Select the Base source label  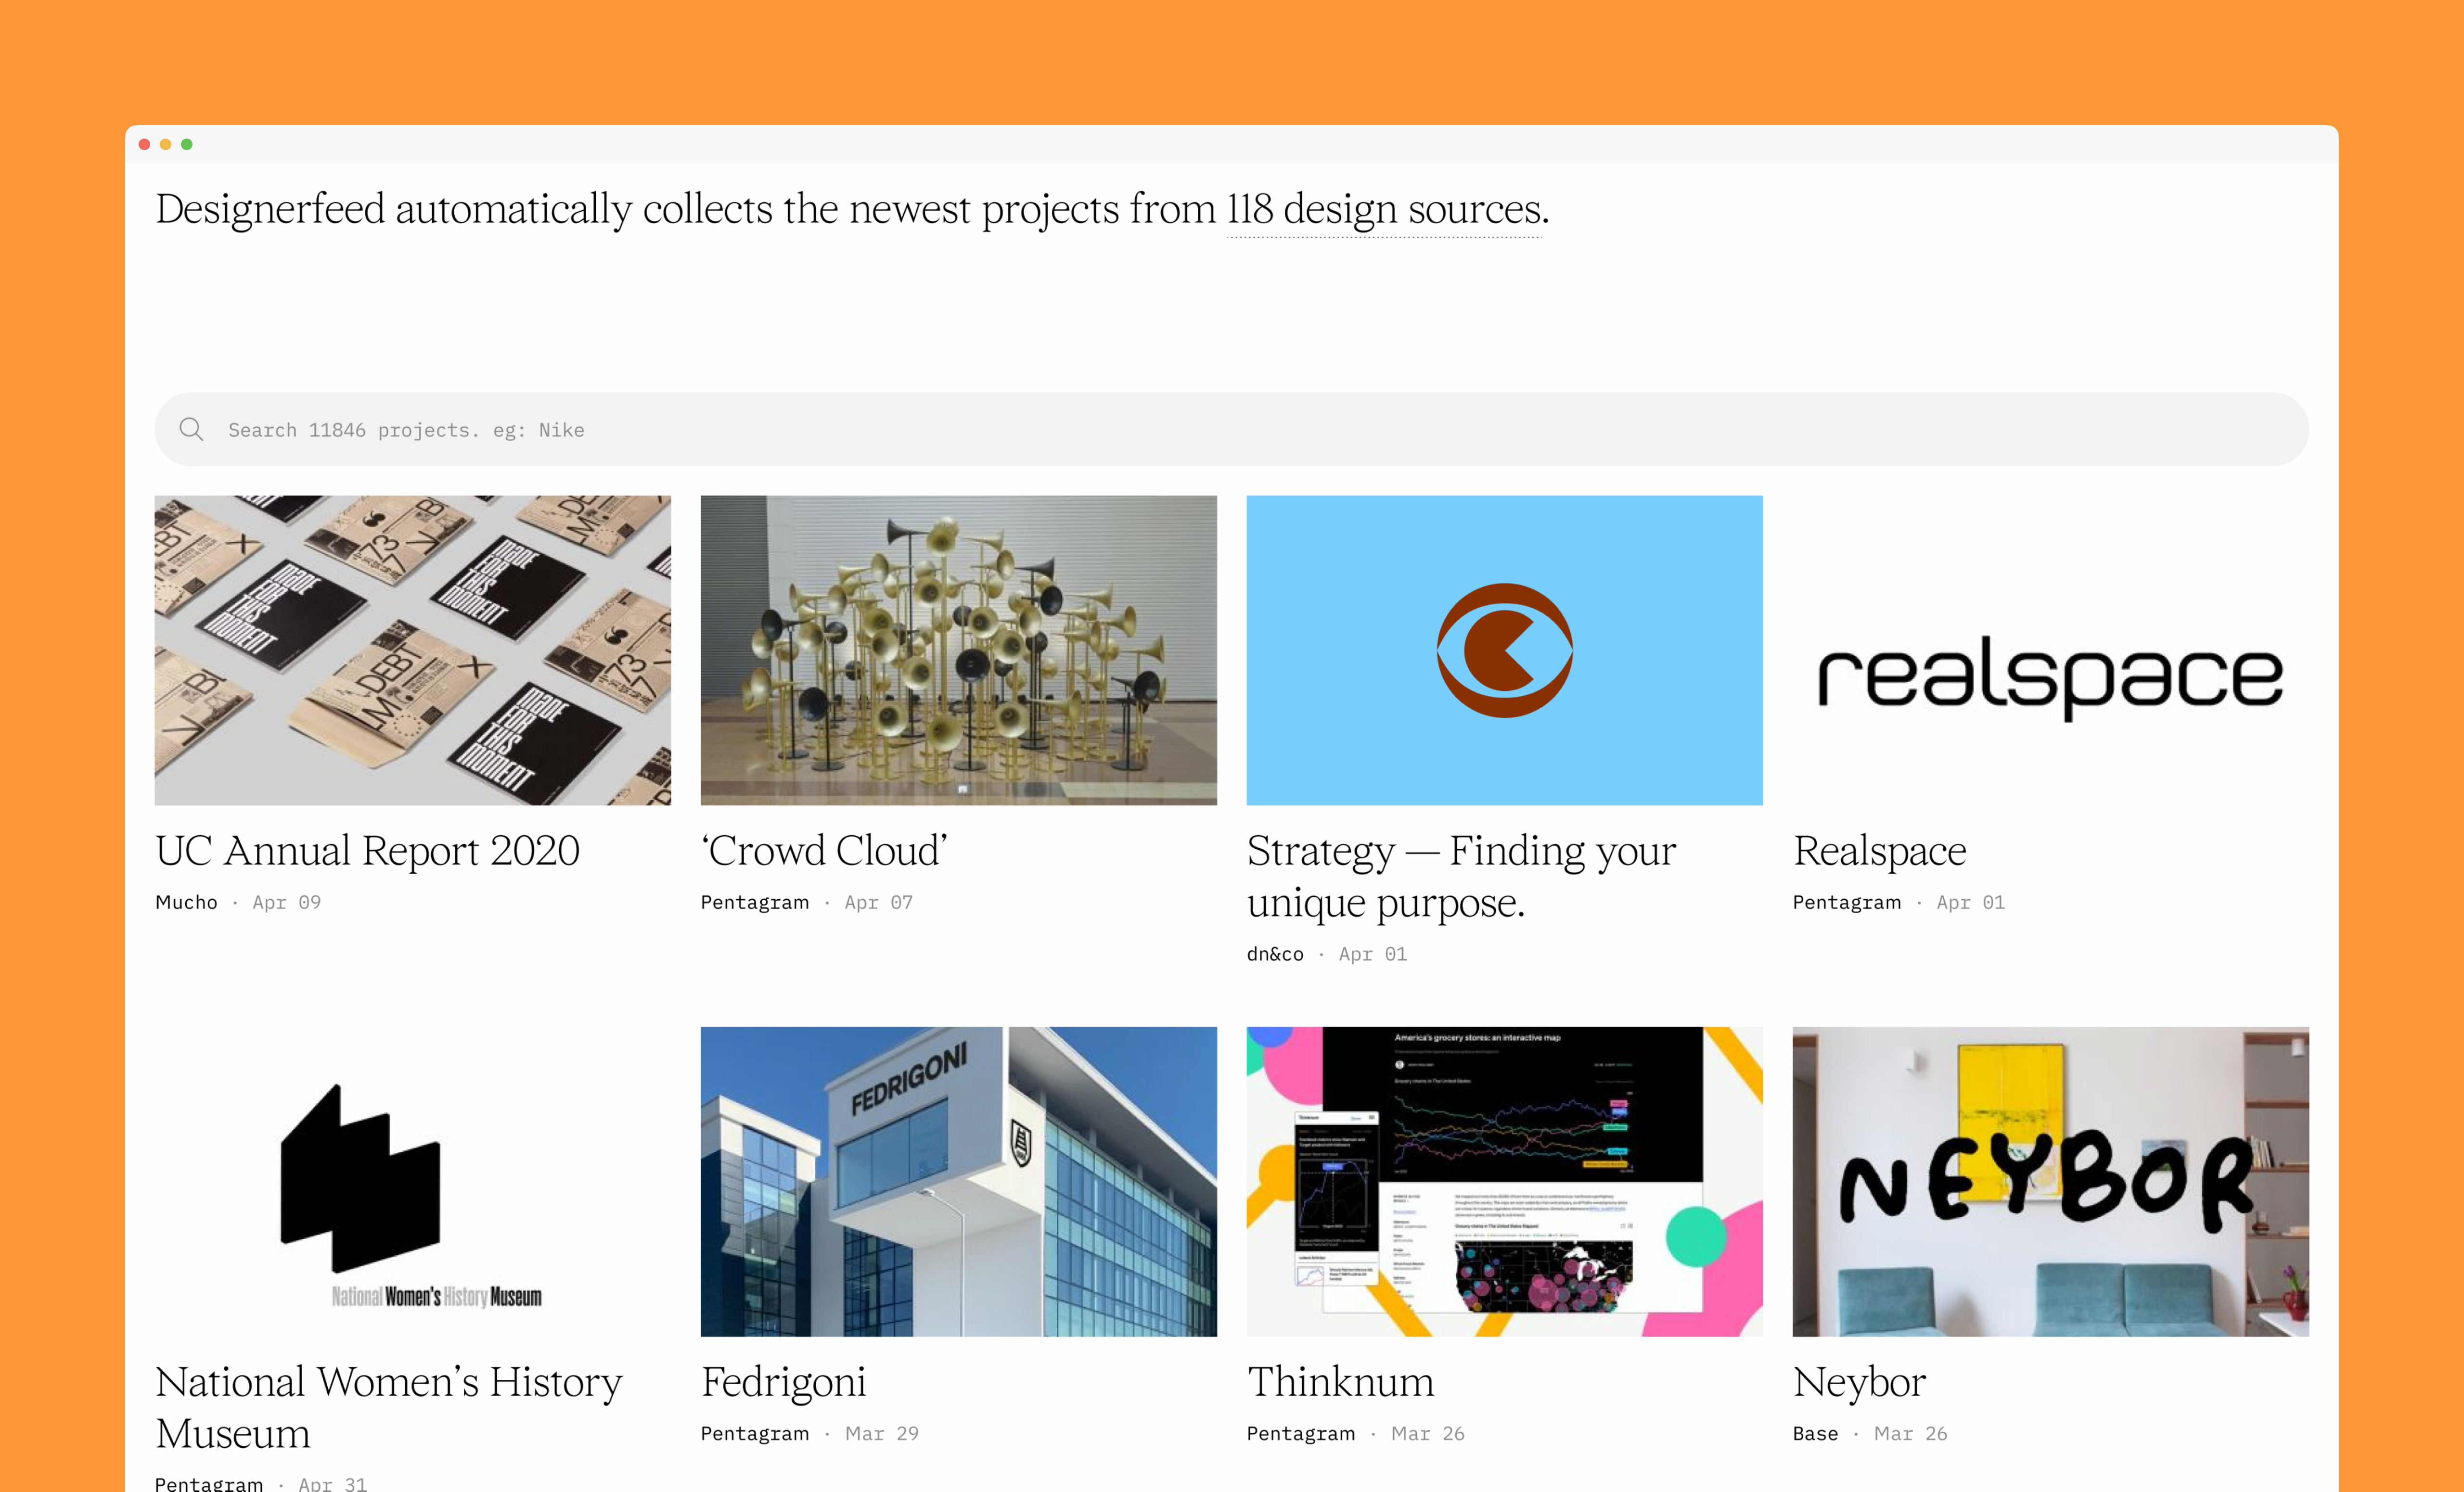[x=1815, y=1434]
